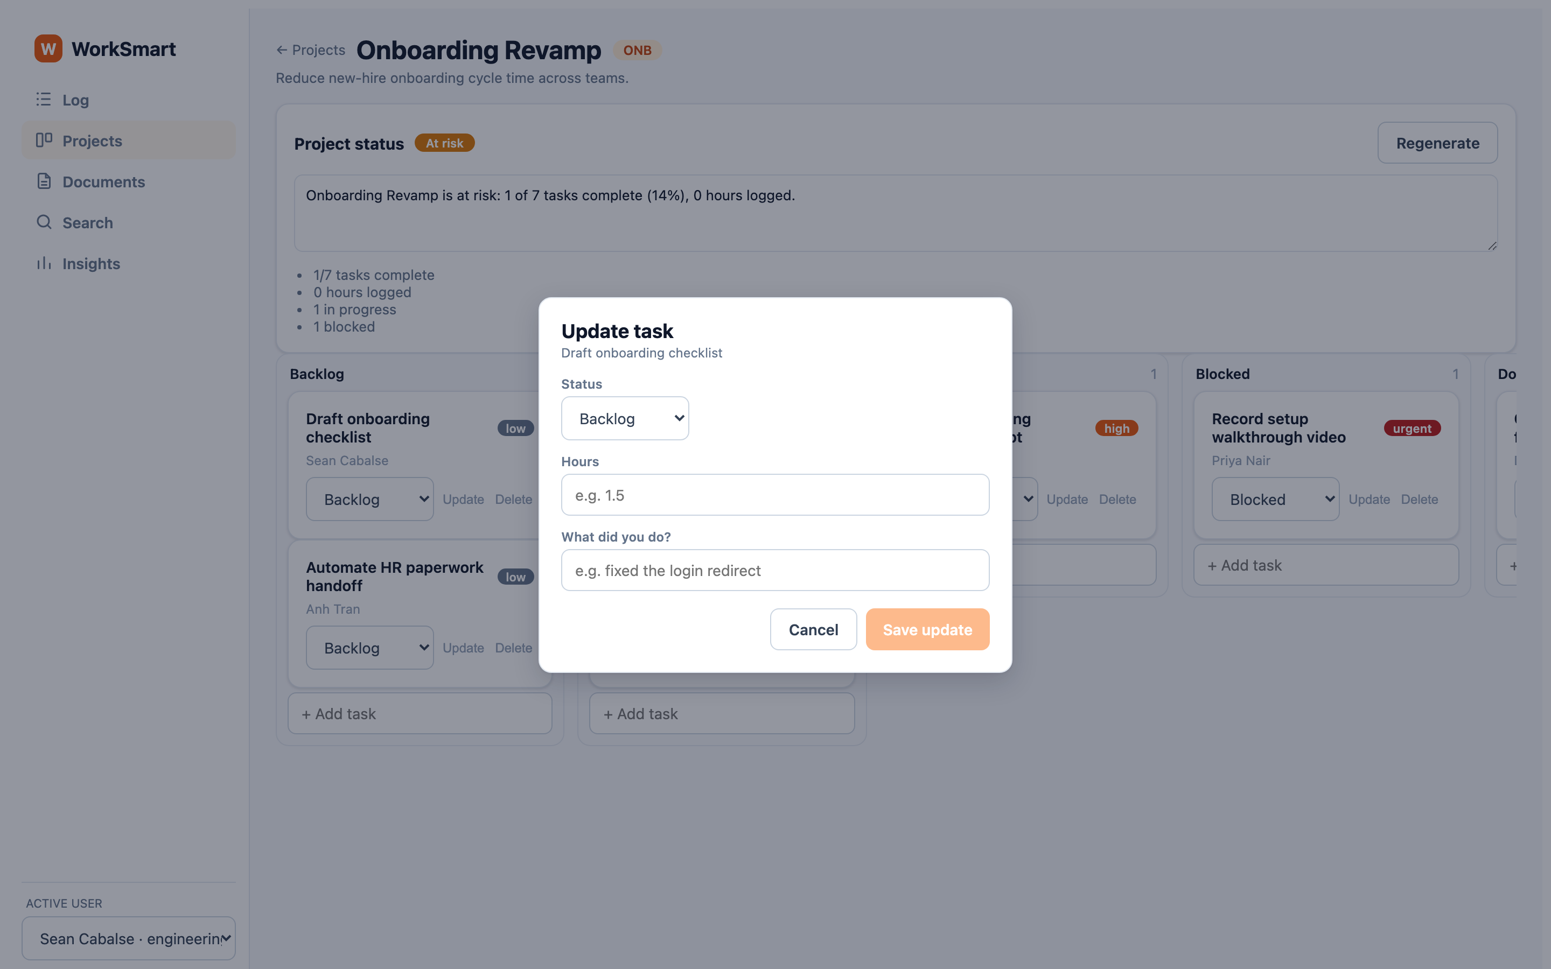This screenshot has height=969, width=1551.
Task: Open Blocked status dropdown on Record setup card
Action: click(1275, 499)
